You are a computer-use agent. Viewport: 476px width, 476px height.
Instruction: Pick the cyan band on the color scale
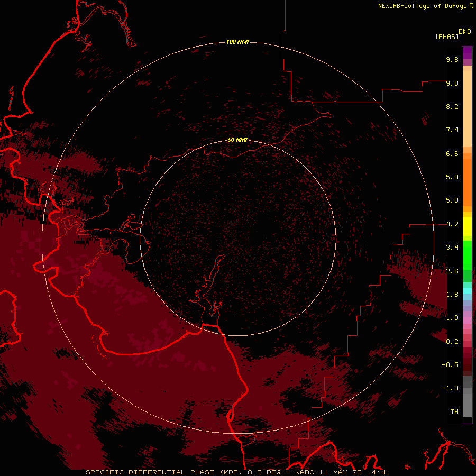(x=467, y=291)
